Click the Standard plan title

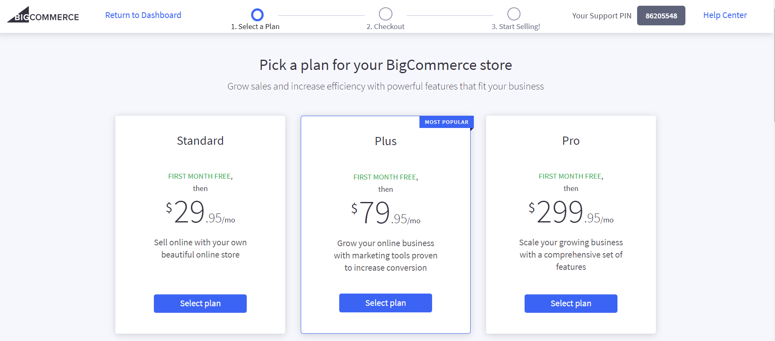point(200,141)
